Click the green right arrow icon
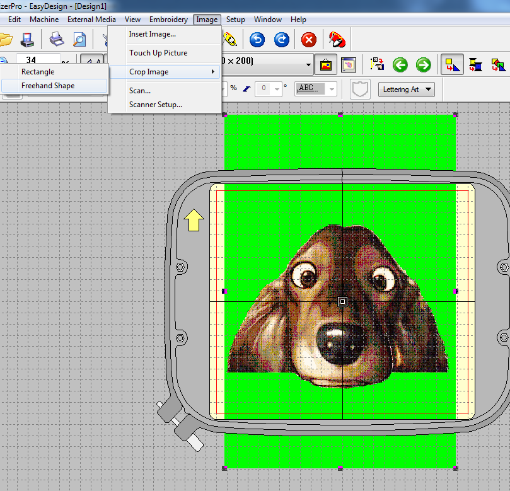Viewport: 510px width, 491px height. click(x=424, y=65)
